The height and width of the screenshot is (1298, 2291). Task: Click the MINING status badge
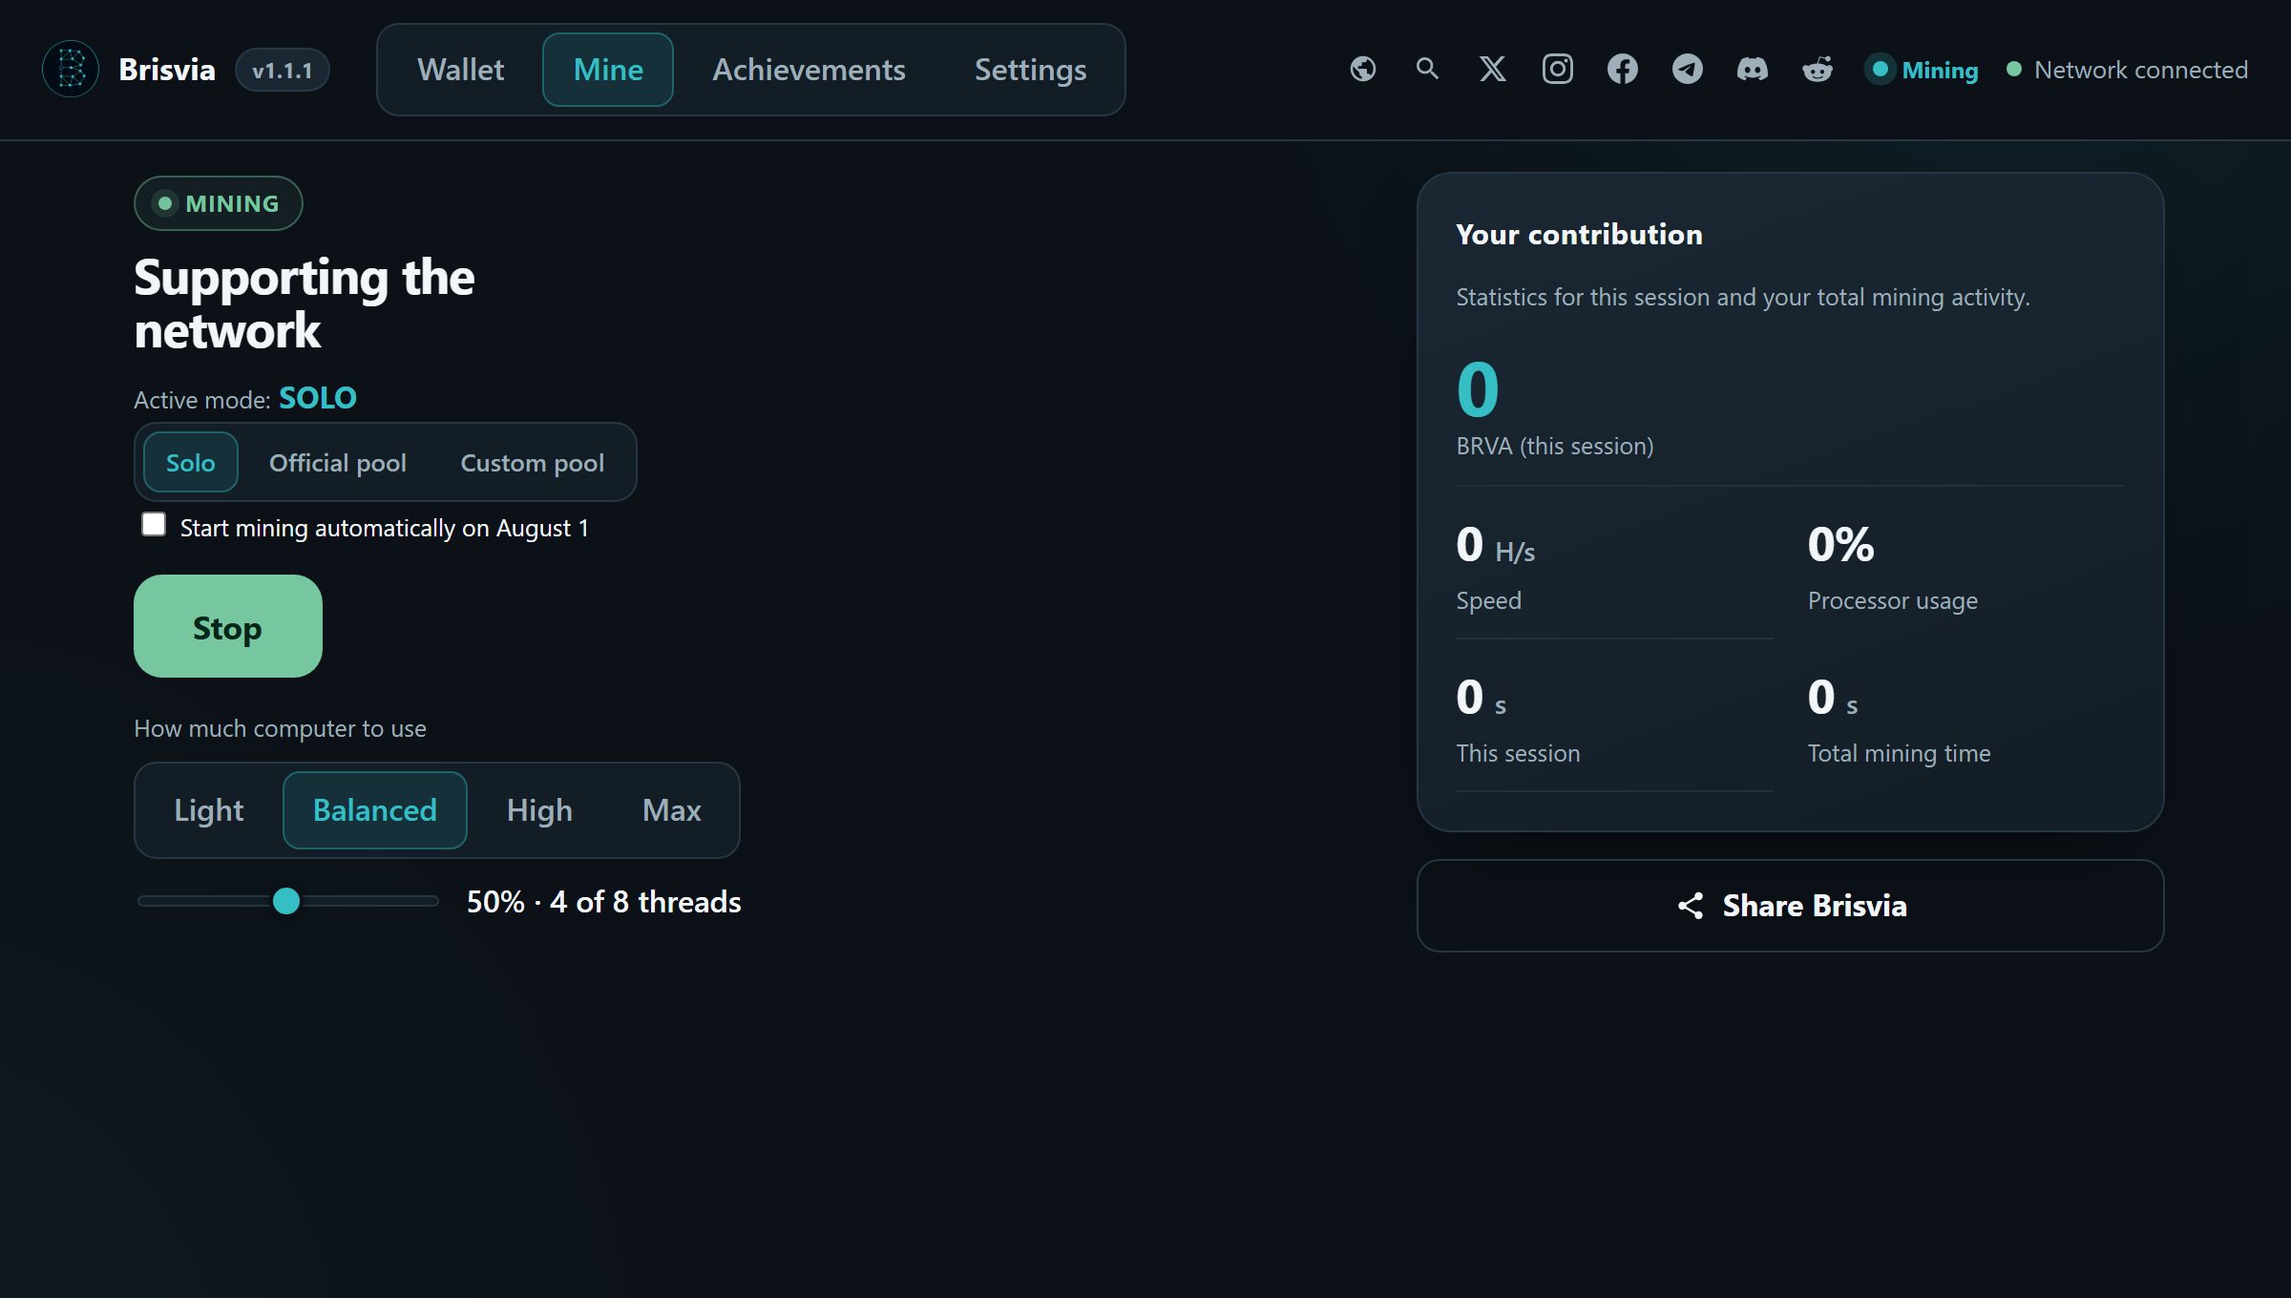pos(219,203)
